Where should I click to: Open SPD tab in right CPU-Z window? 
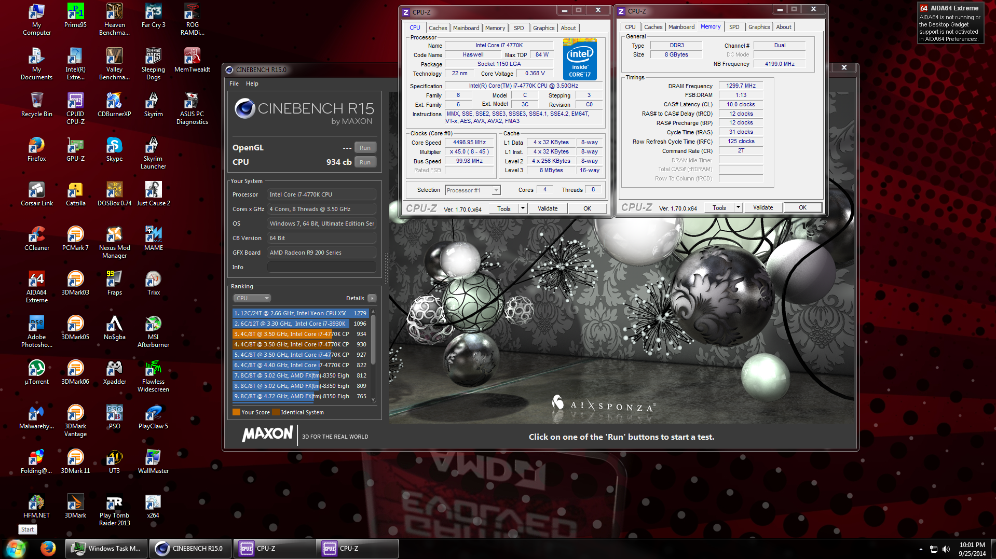coord(734,27)
